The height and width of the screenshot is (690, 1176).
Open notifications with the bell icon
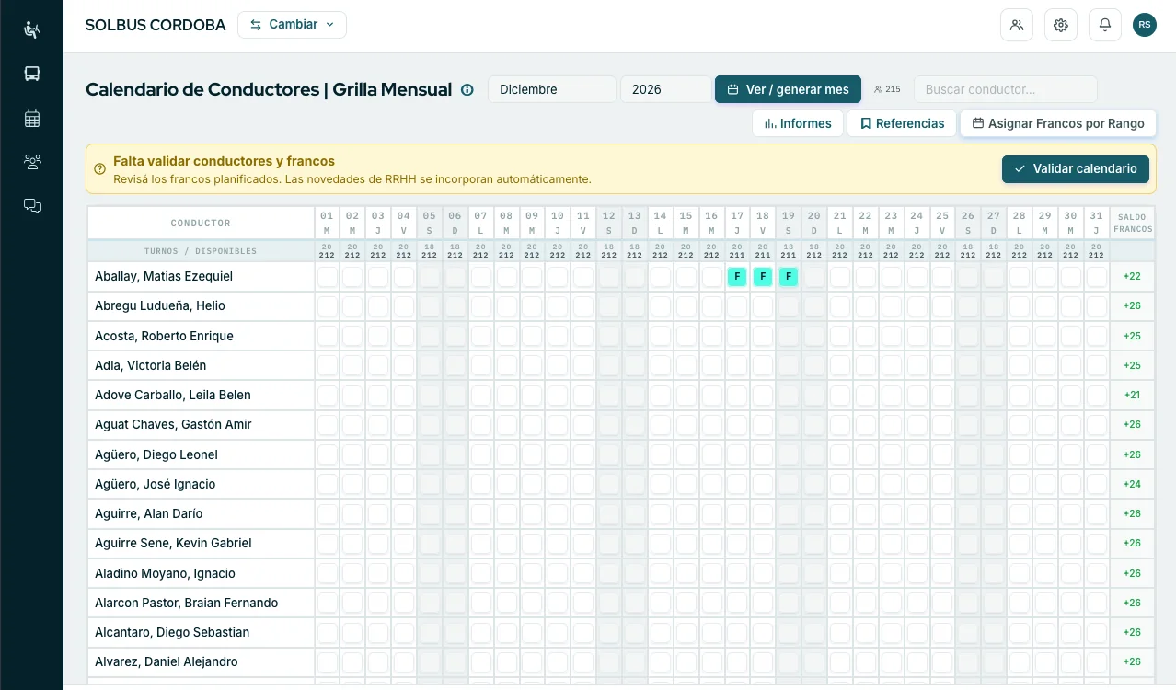tap(1105, 25)
